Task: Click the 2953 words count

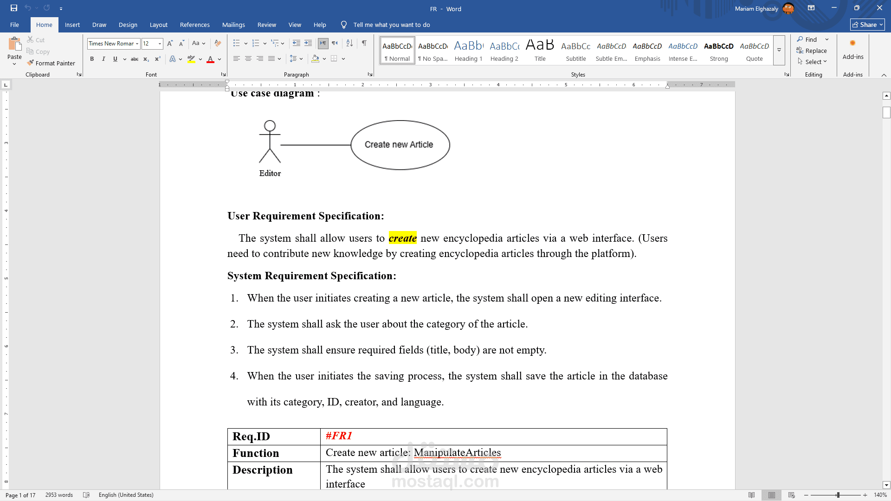Action: (x=59, y=495)
